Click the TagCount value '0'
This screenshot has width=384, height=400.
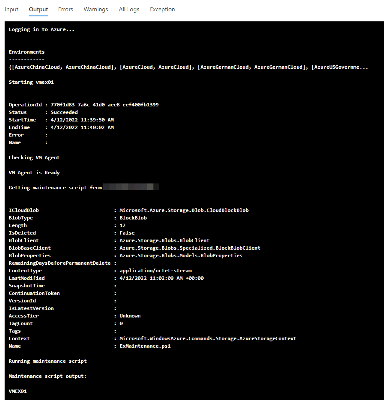tap(121, 323)
